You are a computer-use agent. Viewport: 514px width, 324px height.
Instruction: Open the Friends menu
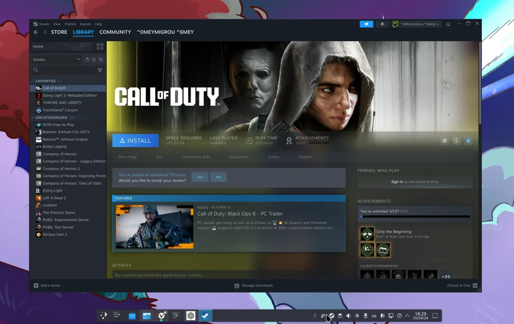70,24
